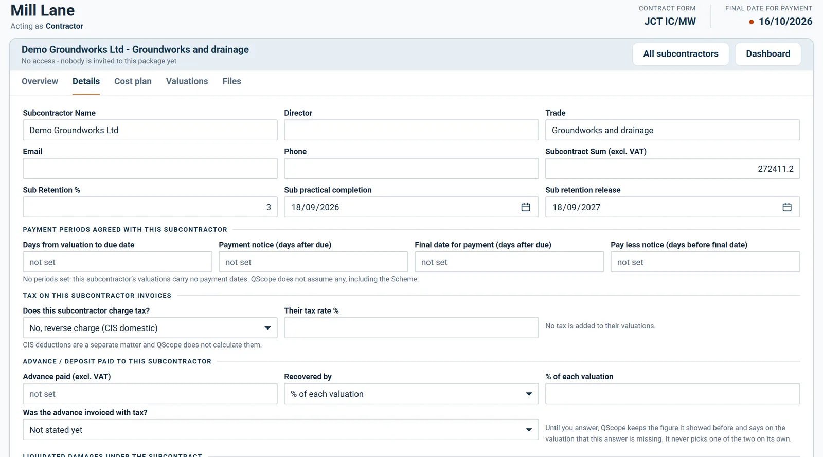Click the 'Acting as Contractor' label
The height and width of the screenshot is (457, 823).
tap(47, 26)
